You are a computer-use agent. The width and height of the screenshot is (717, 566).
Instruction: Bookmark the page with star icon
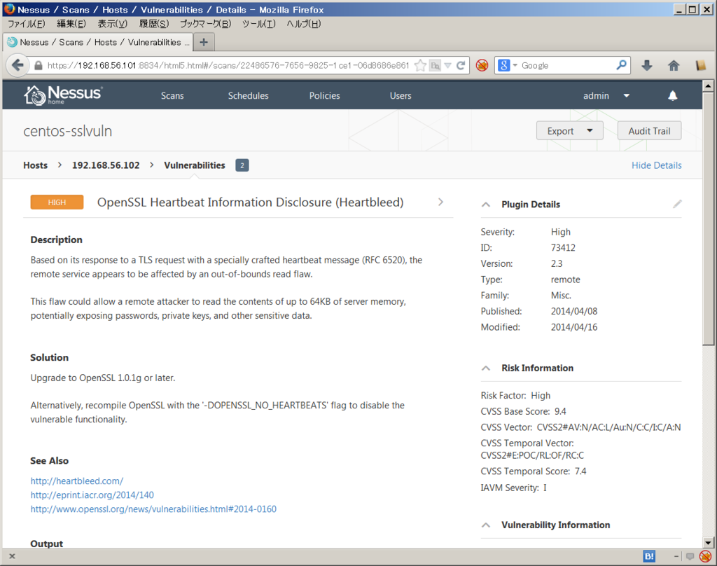[x=420, y=65]
